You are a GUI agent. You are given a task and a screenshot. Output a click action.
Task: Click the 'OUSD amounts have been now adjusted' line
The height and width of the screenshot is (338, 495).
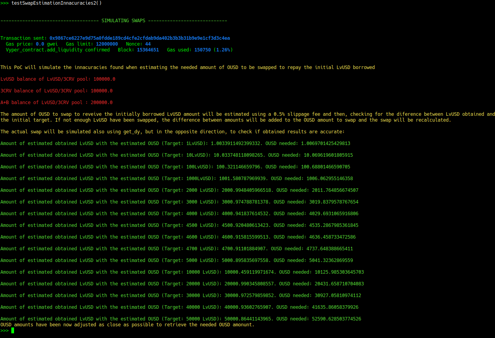127,325
